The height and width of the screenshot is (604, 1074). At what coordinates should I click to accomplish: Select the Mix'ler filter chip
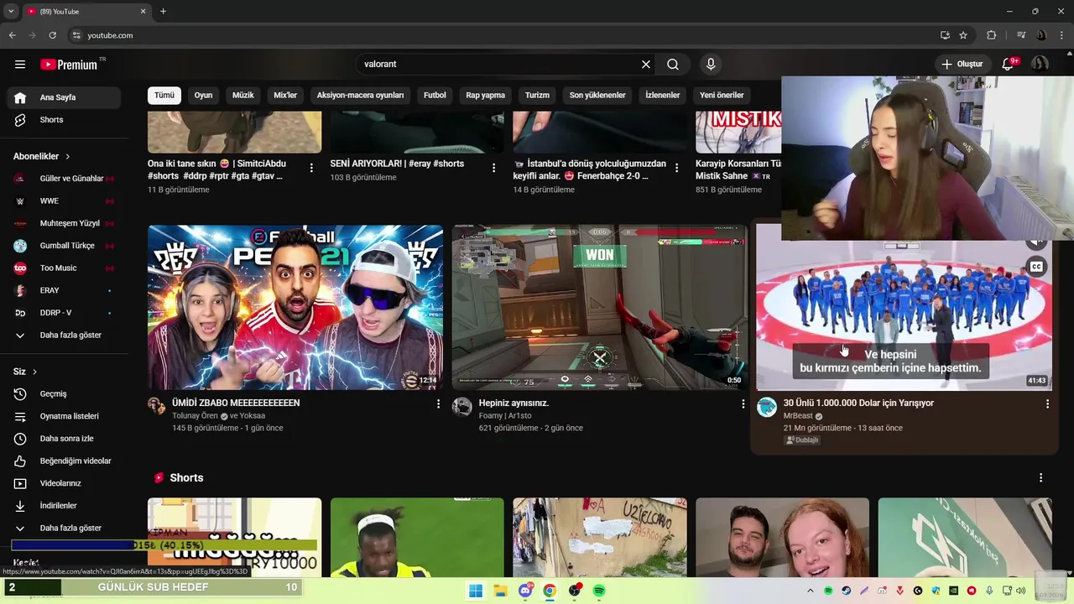click(x=285, y=95)
